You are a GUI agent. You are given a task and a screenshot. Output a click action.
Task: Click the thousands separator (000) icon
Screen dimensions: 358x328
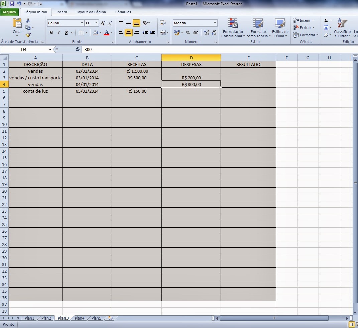tap(195, 33)
